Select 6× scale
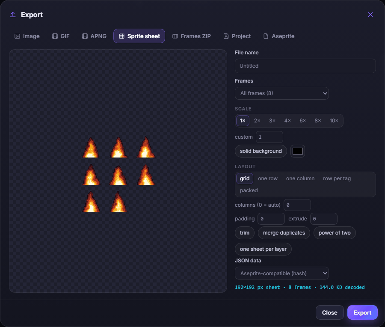 coord(302,121)
